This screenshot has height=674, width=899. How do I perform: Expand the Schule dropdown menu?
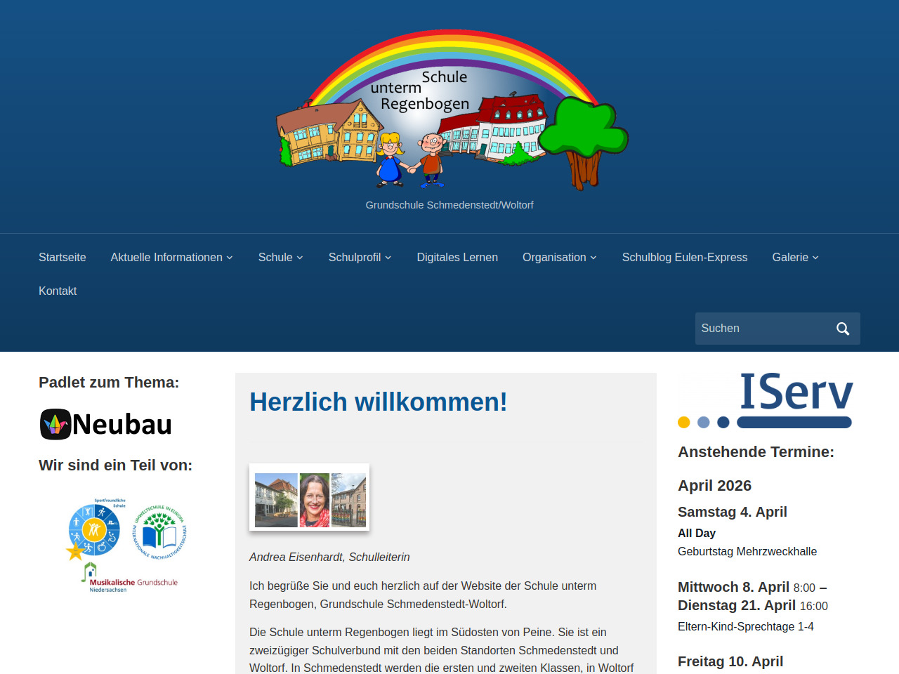coord(280,258)
